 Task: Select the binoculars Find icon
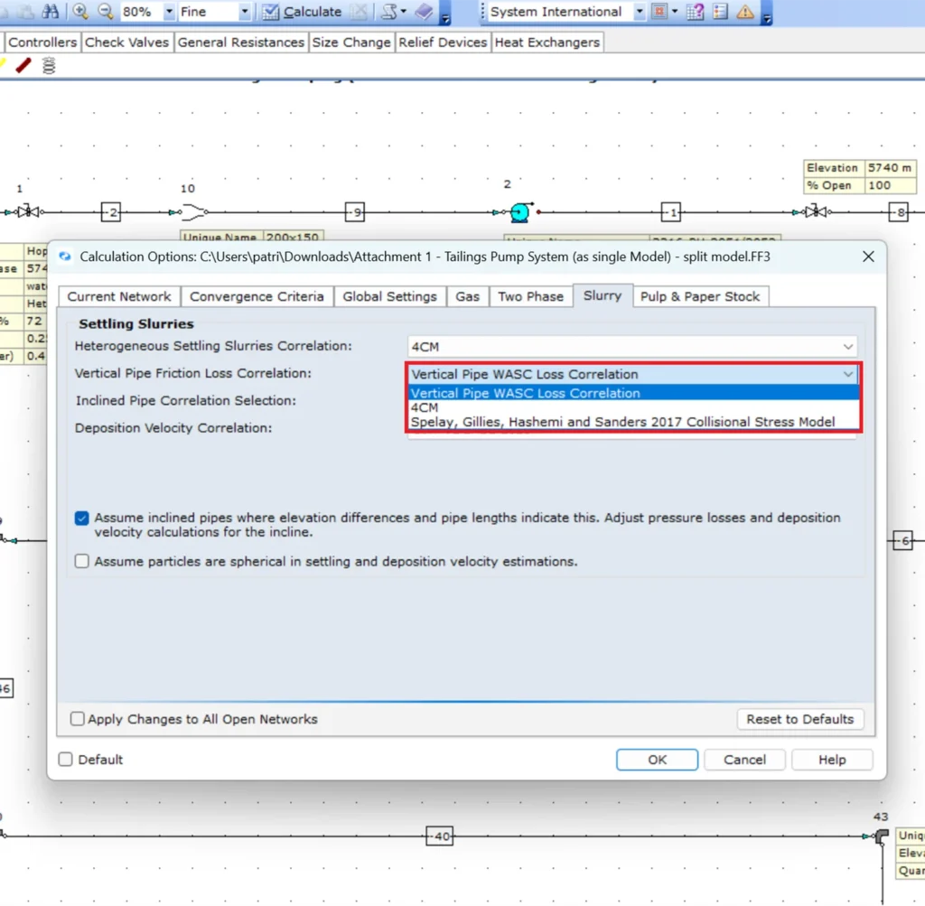pos(51,13)
